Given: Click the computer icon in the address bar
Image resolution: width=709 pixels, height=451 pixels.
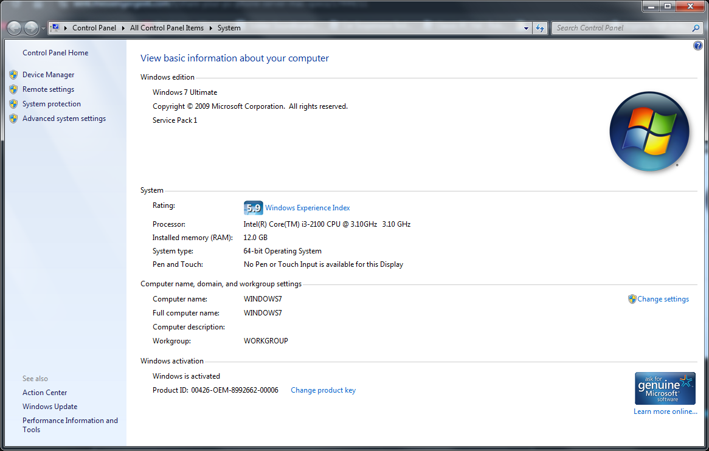Looking at the screenshot, I should 55,27.
